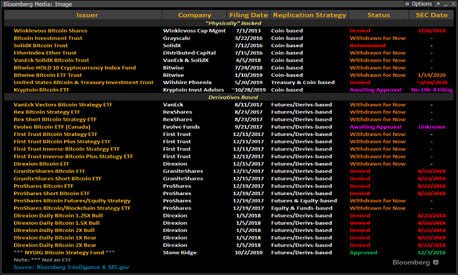Select Direxion Daily Bitcoin 1.5X Bull
Screen dimensions: 458x275
click(57, 223)
